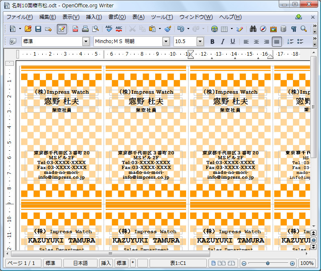321x271 pixels.
Task: Run Spelling and Grammar check icon
Action: click(109, 29)
